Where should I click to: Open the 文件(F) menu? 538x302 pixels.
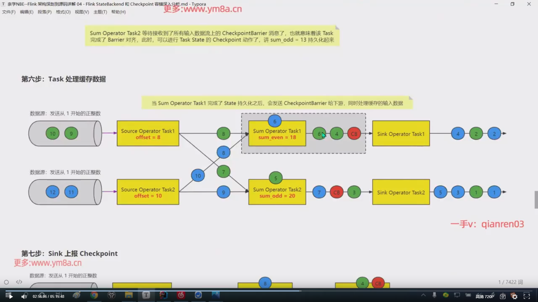point(9,12)
